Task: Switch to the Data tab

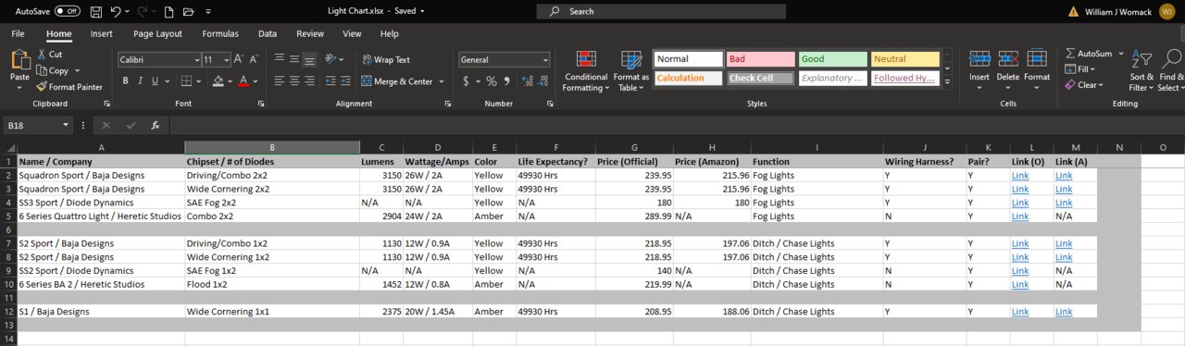Action: pos(268,33)
